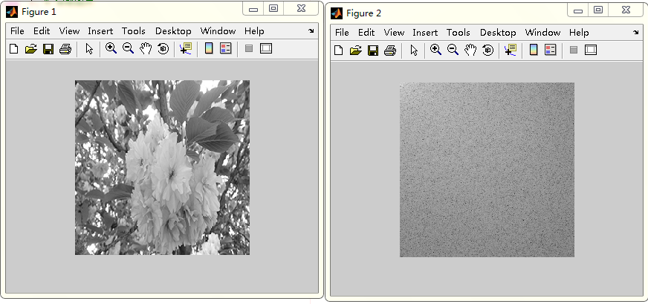Activate Zoom In tool in Figure 1
The height and width of the screenshot is (304, 648).
111,49
